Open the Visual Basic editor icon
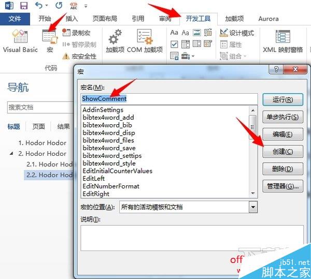This screenshot has width=311, height=279. [x=20, y=36]
